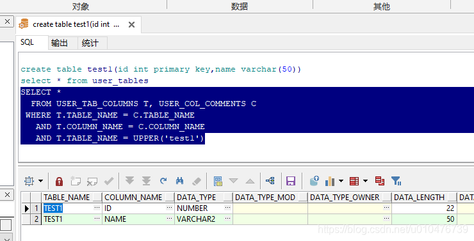Click the small button beside DATA_TYPE_OWNER header
Screen dimensions: 474x241
(x=387, y=198)
